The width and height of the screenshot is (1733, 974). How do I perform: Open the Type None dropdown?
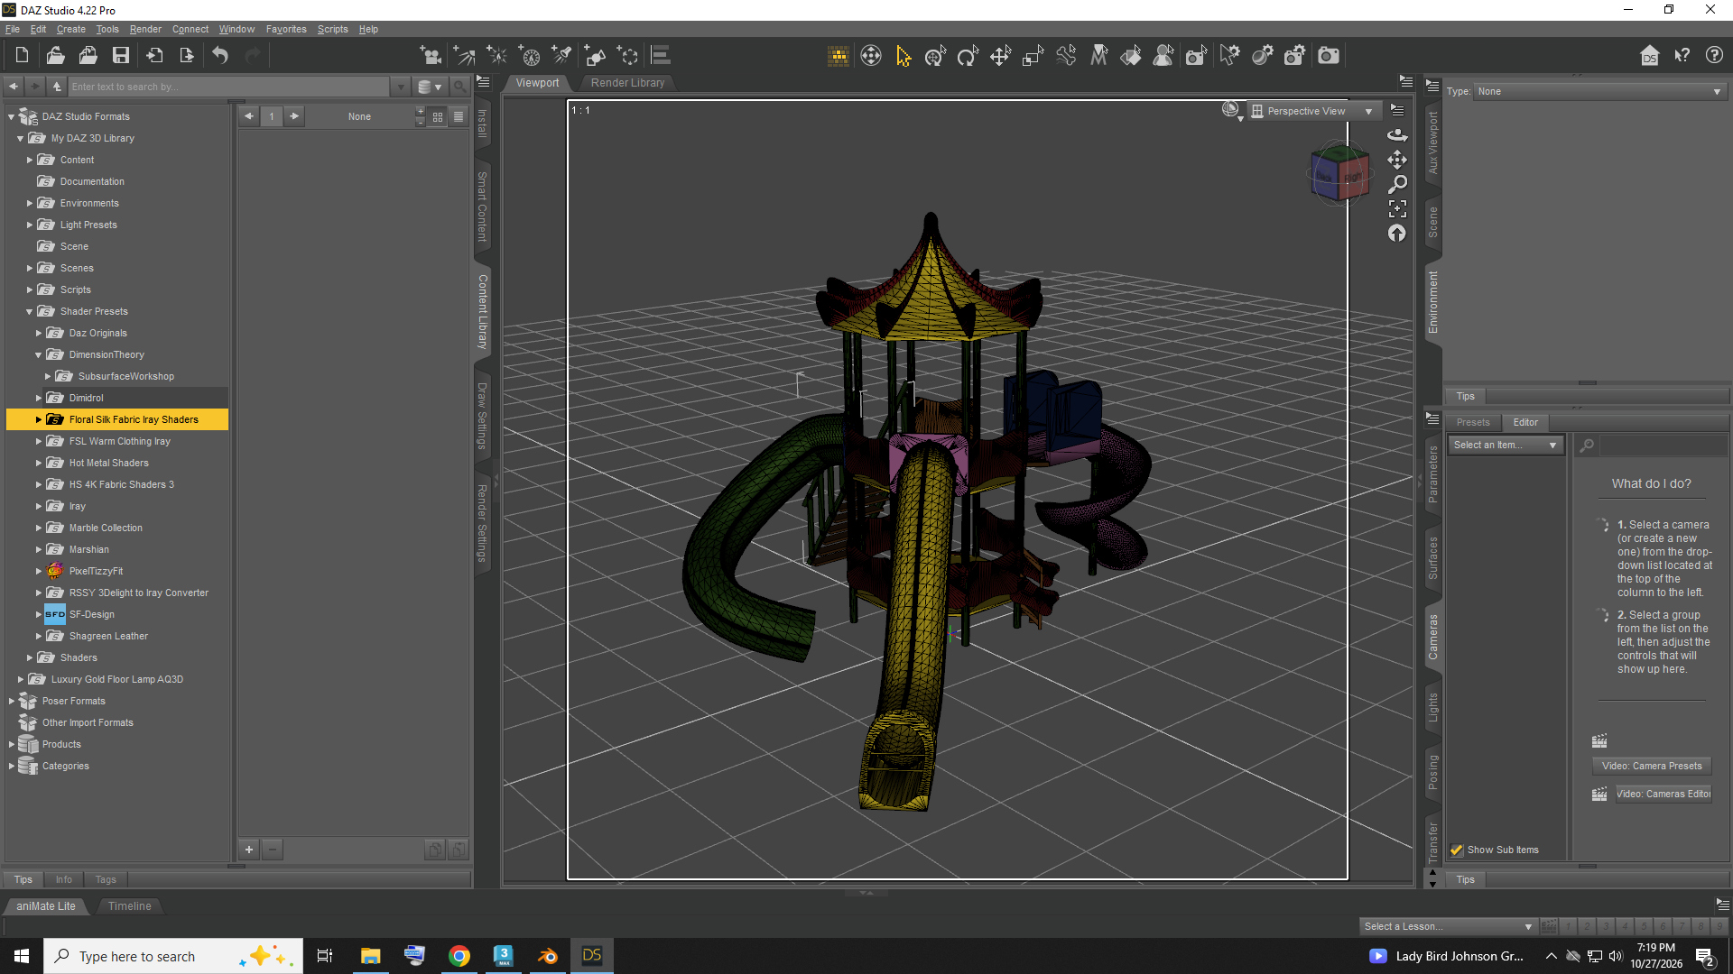(x=1599, y=91)
